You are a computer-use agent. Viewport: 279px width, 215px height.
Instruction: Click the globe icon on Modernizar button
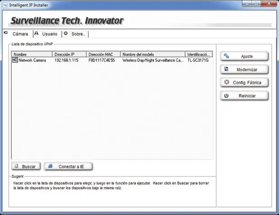(226, 69)
